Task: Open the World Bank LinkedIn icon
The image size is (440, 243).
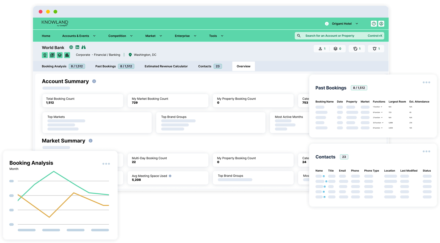Action: (x=77, y=47)
